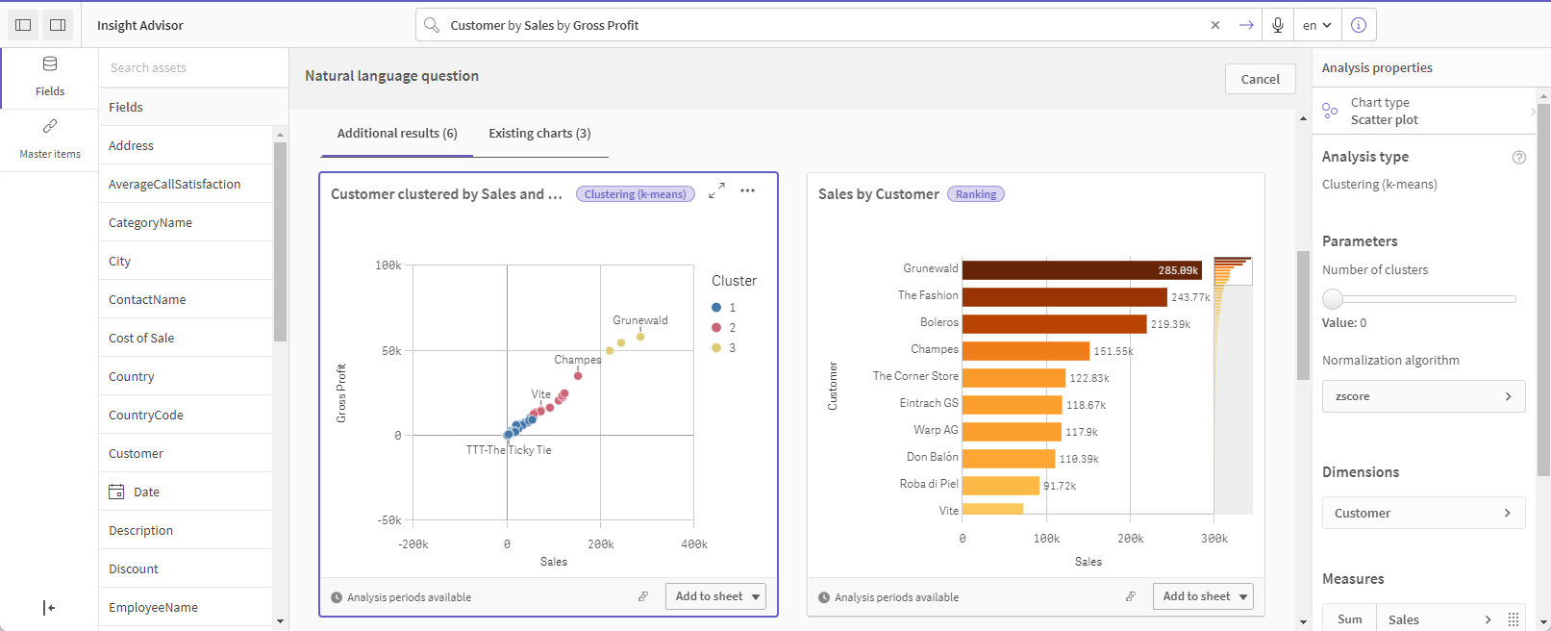Click the microphone voice input icon
1551x631 pixels.
coord(1277,25)
